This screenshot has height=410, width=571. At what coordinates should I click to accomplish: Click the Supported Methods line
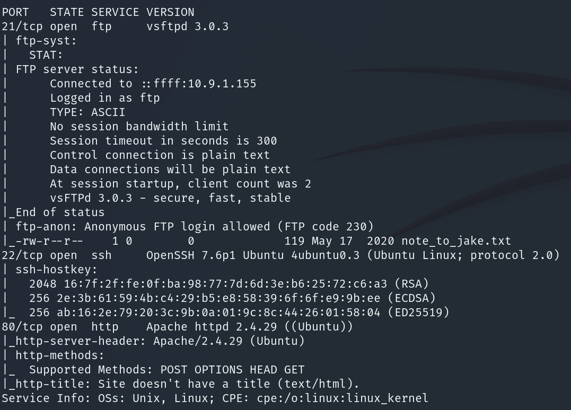pyautogui.click(x=166, y=370)
